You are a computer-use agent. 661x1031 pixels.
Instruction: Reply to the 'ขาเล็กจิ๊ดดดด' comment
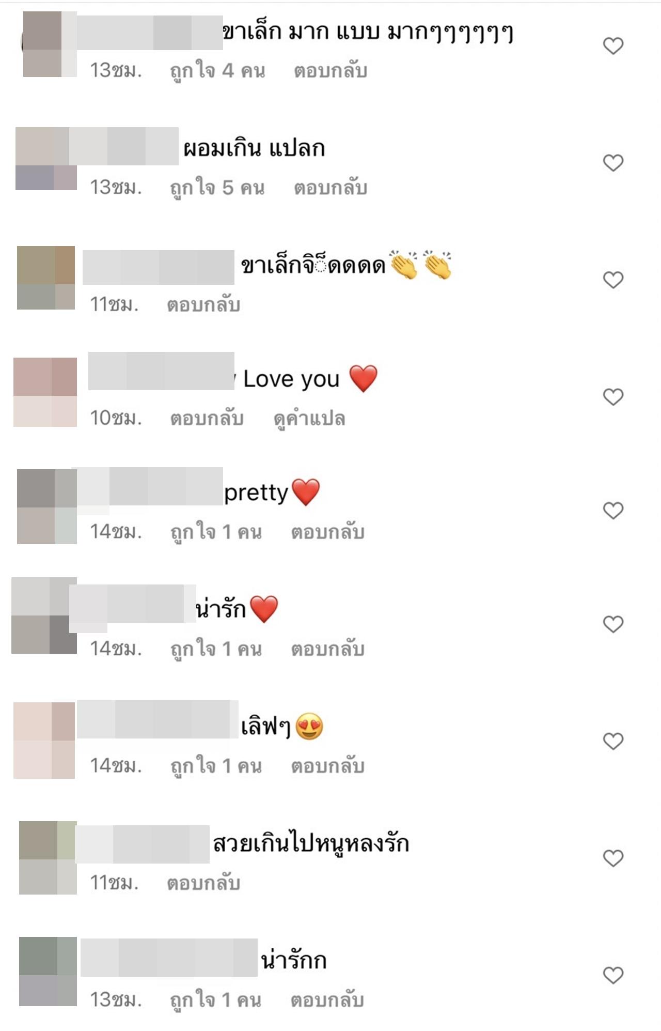point(203,304)
